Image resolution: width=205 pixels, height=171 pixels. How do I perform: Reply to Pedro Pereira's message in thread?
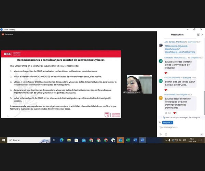coord(166,113)
